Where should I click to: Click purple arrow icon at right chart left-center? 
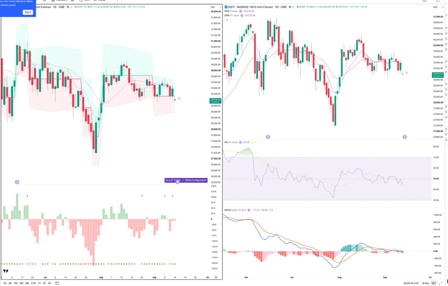click(x=268, y=137)
